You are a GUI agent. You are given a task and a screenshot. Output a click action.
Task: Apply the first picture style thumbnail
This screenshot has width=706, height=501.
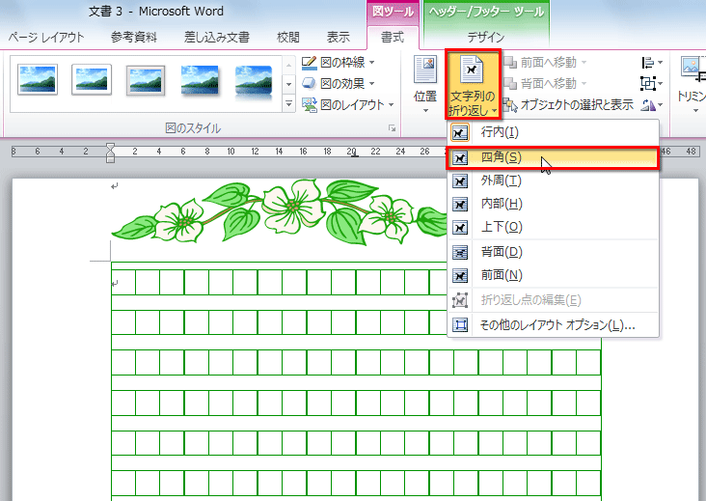pos(38,80)
